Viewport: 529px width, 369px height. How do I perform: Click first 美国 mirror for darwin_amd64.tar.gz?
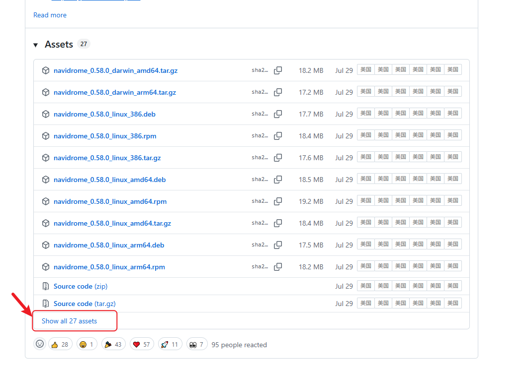click(366, 70)
